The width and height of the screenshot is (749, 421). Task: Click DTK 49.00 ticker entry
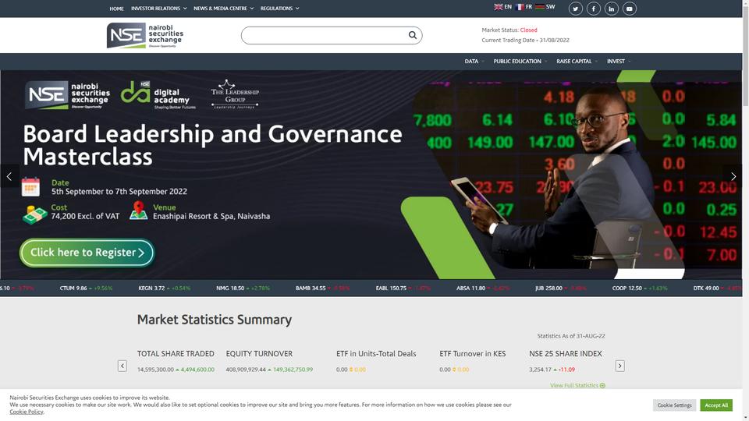(718, 288)
